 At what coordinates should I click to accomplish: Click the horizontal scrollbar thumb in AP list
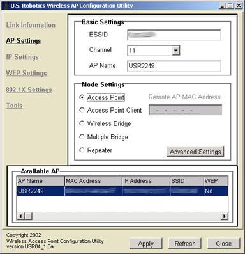29,216
